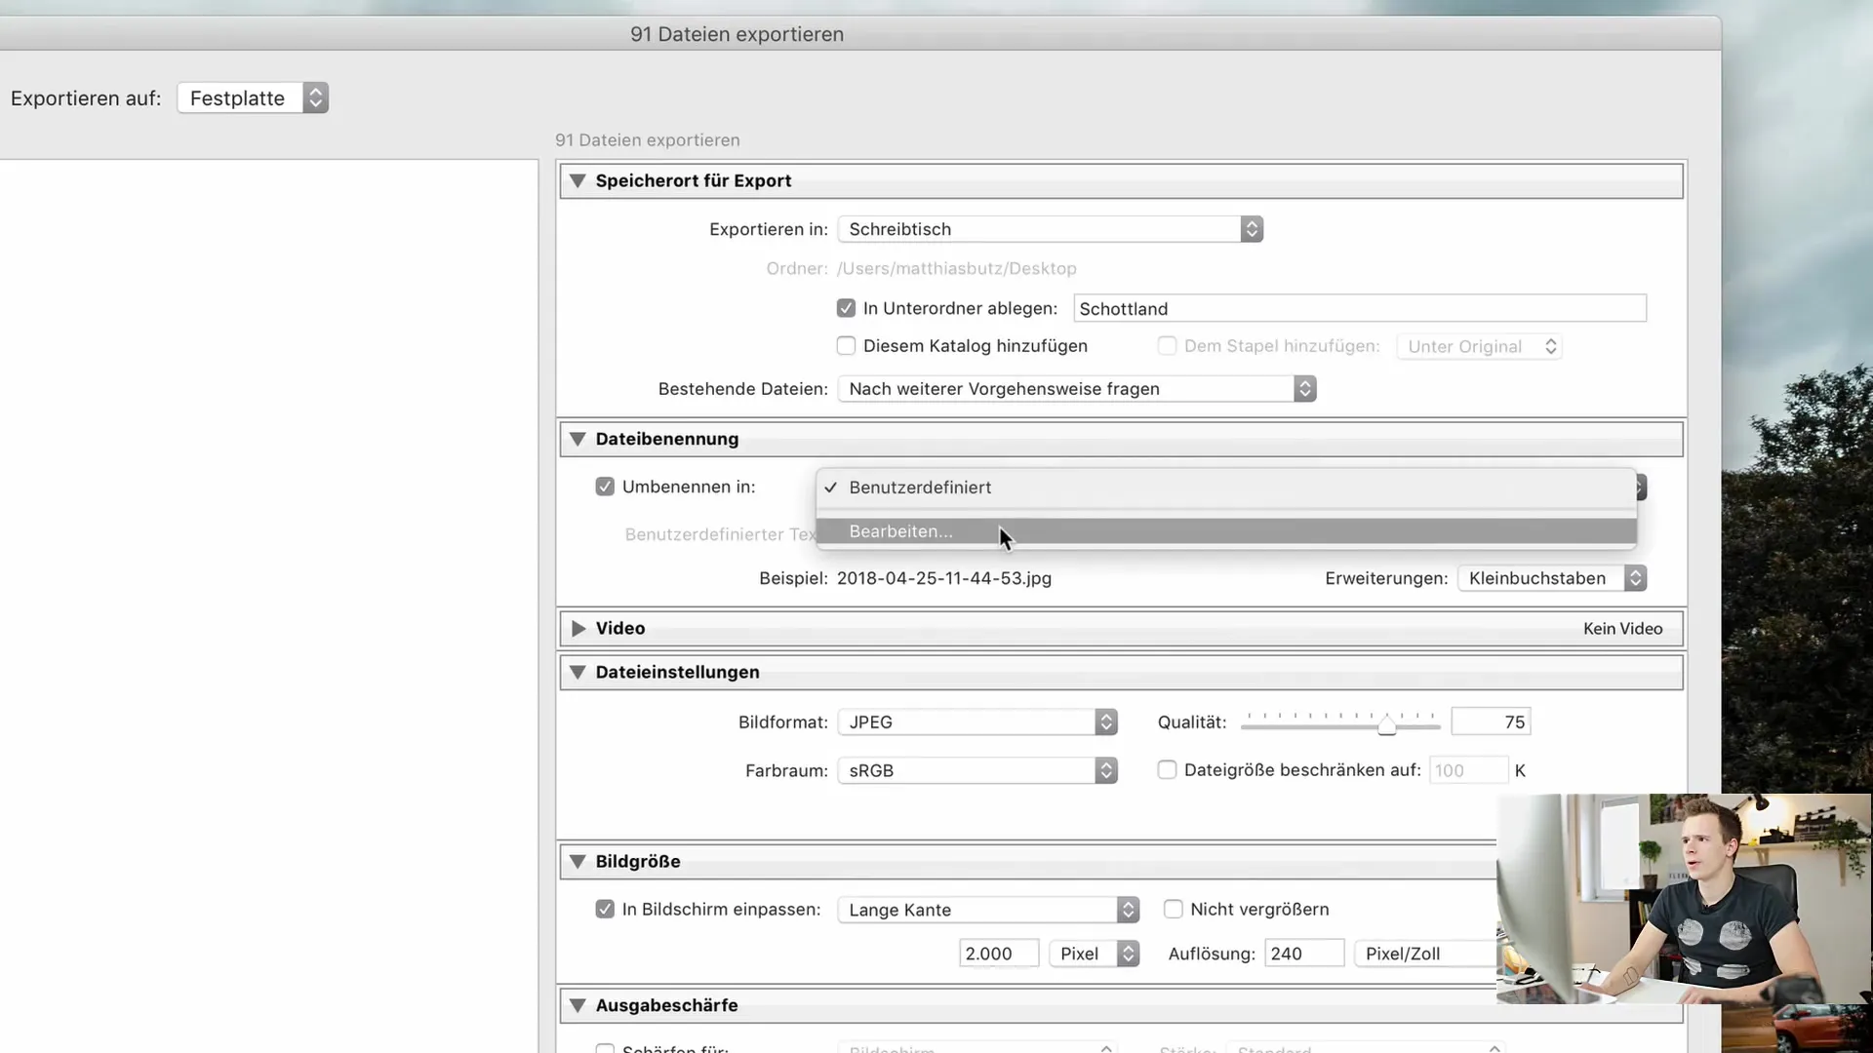Click the Auflösung field showing 240
Viewport: 1873px width, 1053px height.
(1304, 954)
